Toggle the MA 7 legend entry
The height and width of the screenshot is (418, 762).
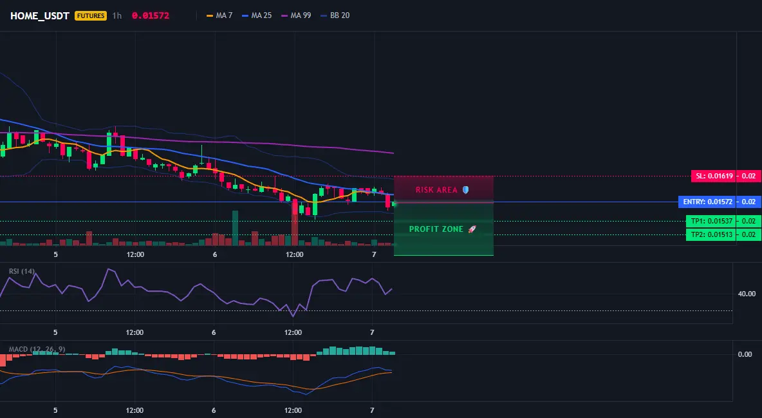click(219, 15)
